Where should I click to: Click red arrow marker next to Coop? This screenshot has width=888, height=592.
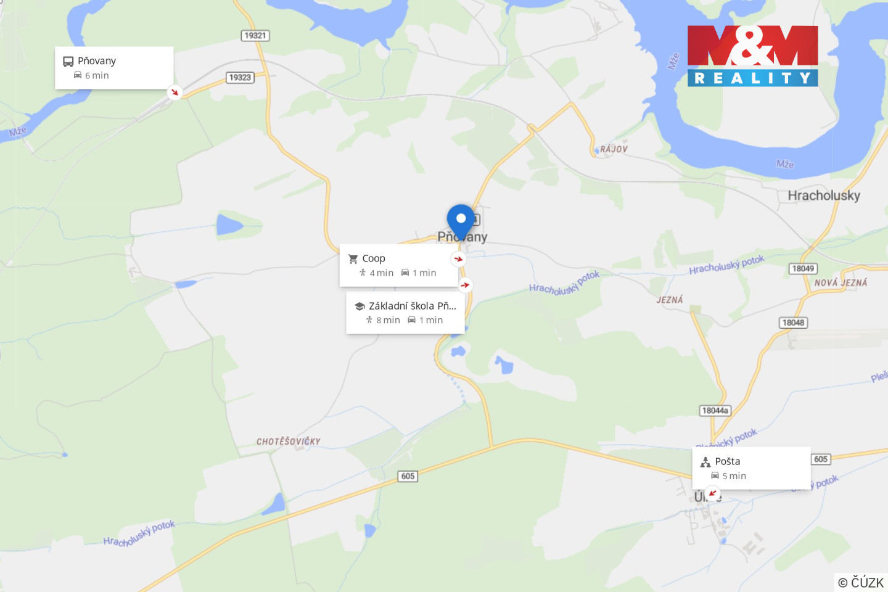tap(458, 259)
